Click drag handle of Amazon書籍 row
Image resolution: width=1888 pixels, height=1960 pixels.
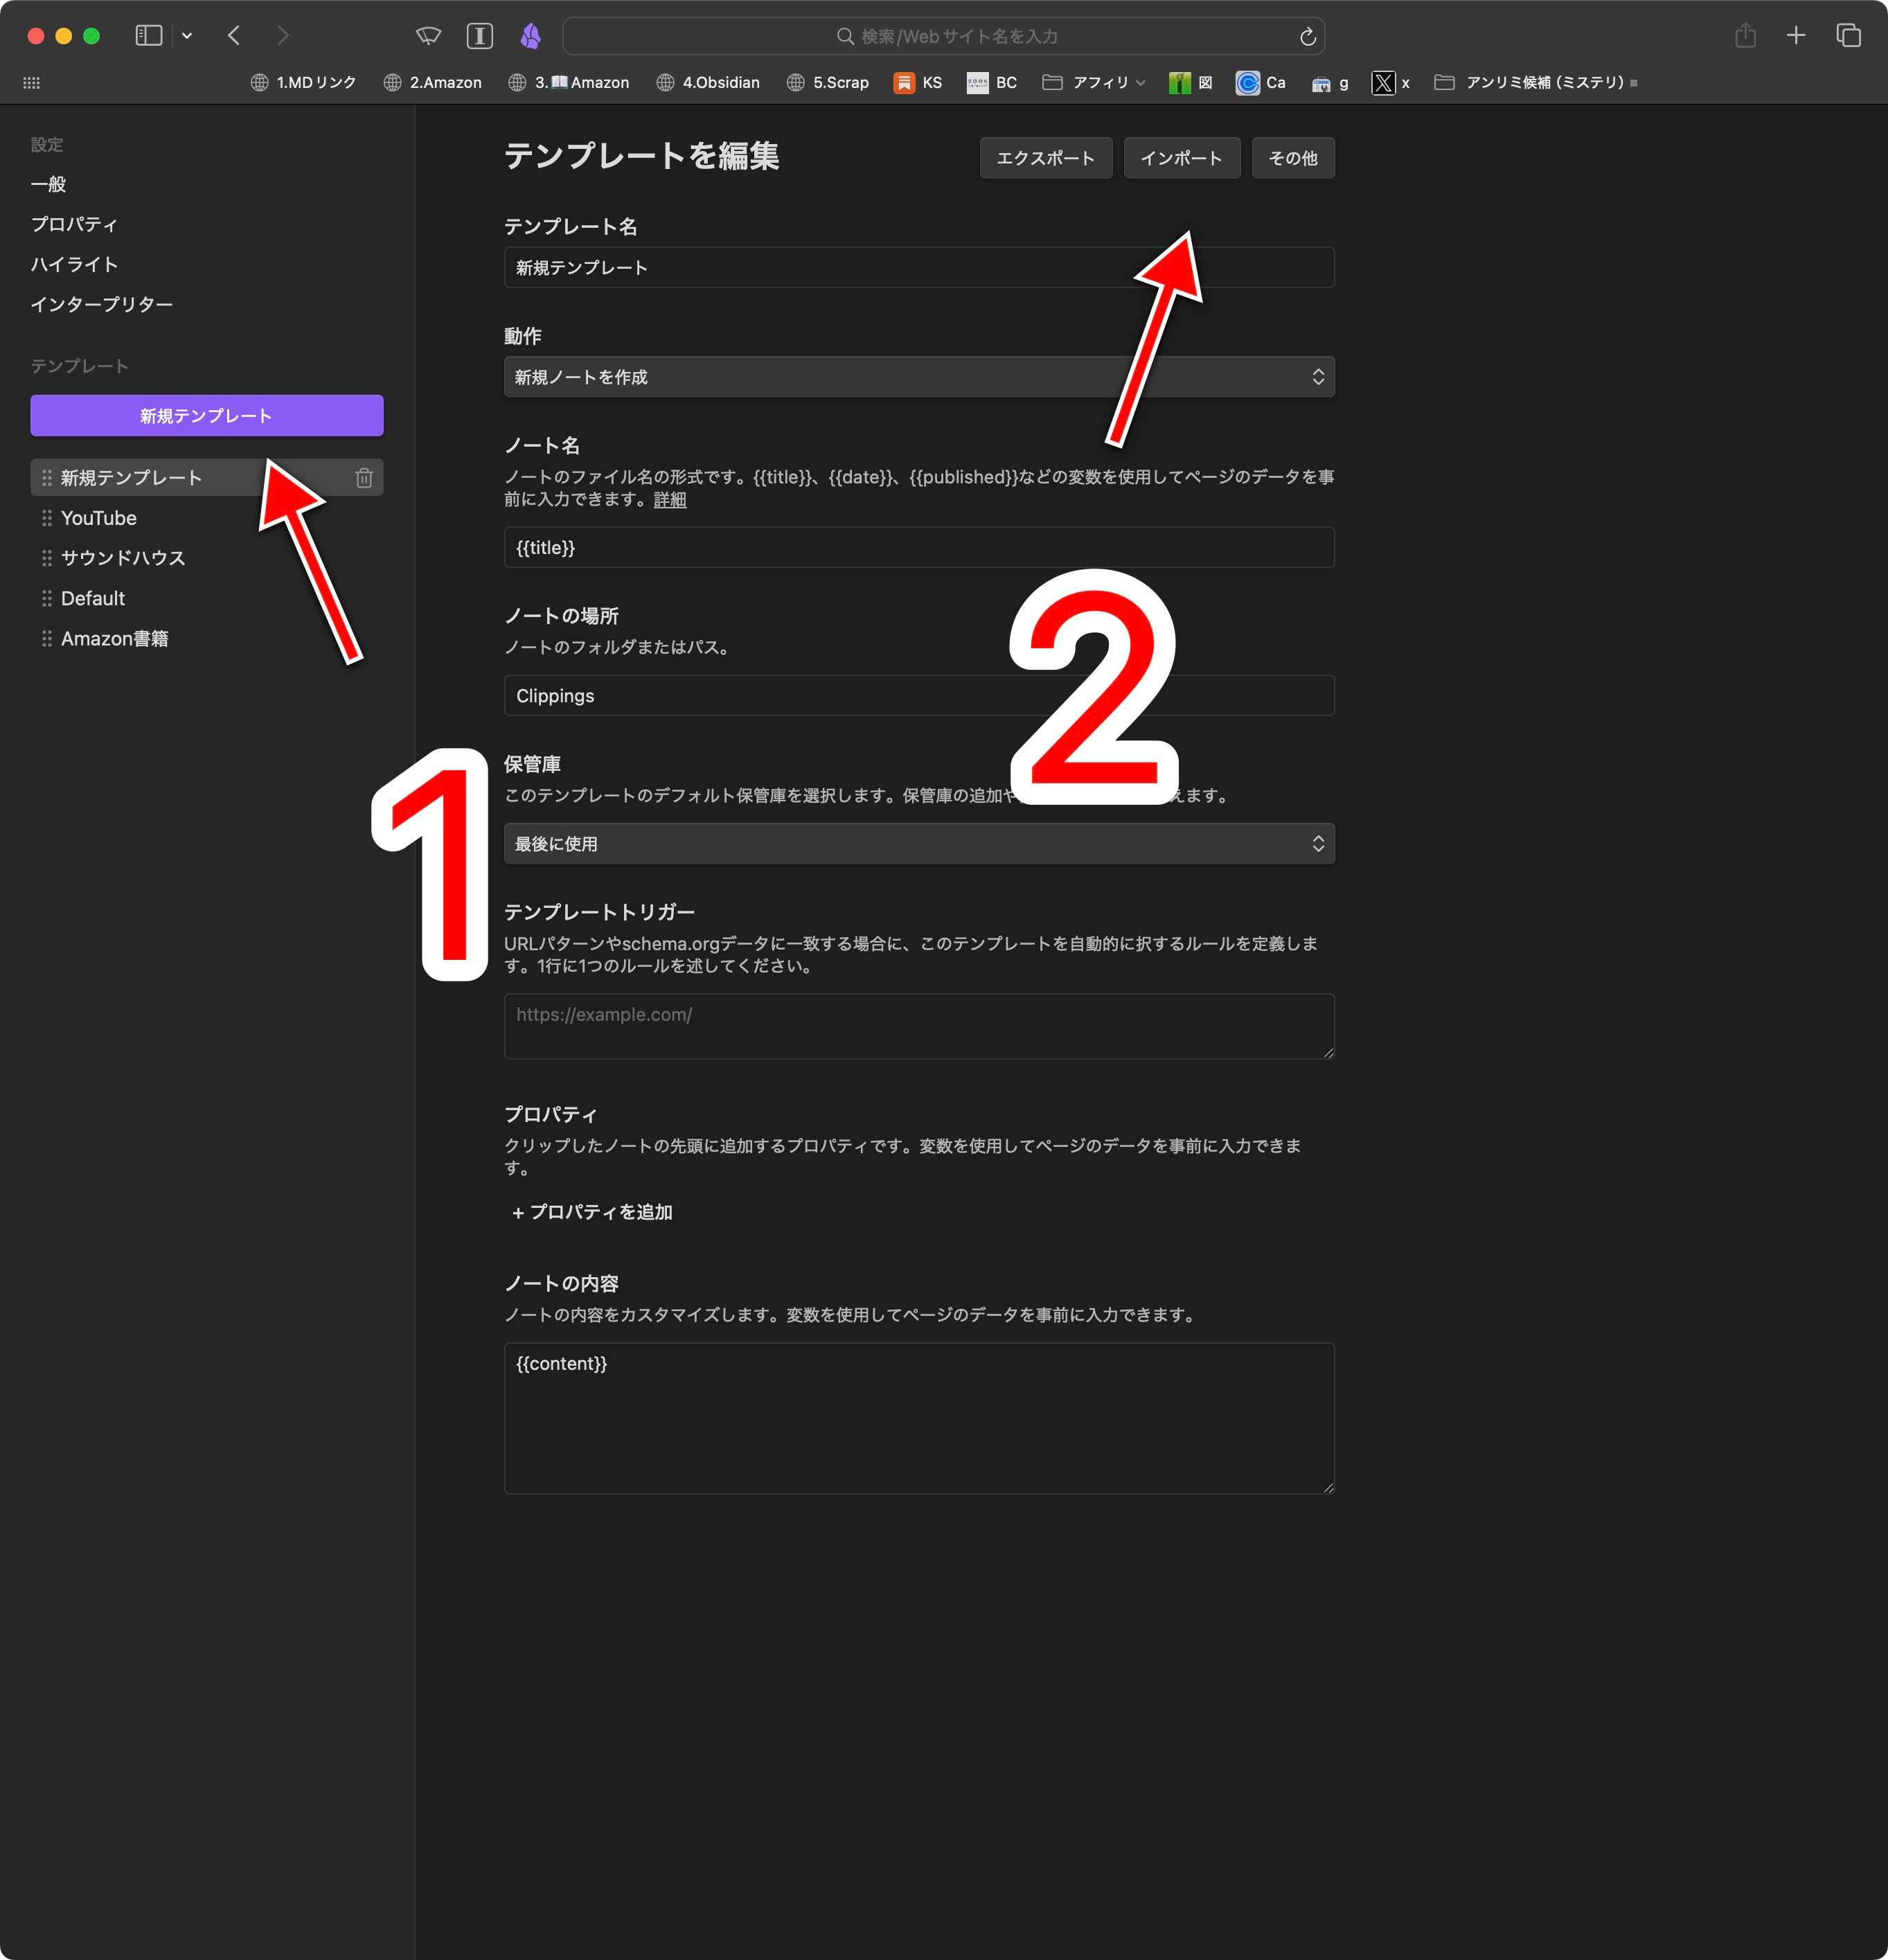(x=46, y=638)
